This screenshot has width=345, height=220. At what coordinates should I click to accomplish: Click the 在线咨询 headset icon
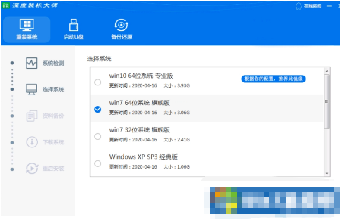point(299,6)
